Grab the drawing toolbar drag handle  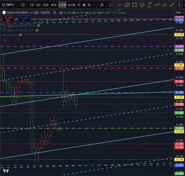tap(113, 5)
